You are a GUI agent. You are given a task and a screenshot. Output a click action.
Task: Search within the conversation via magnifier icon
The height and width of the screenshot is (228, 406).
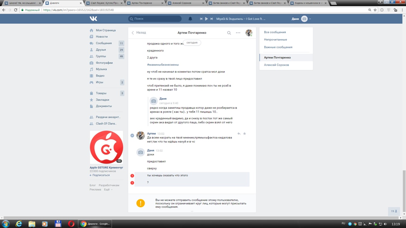point(229,33)
